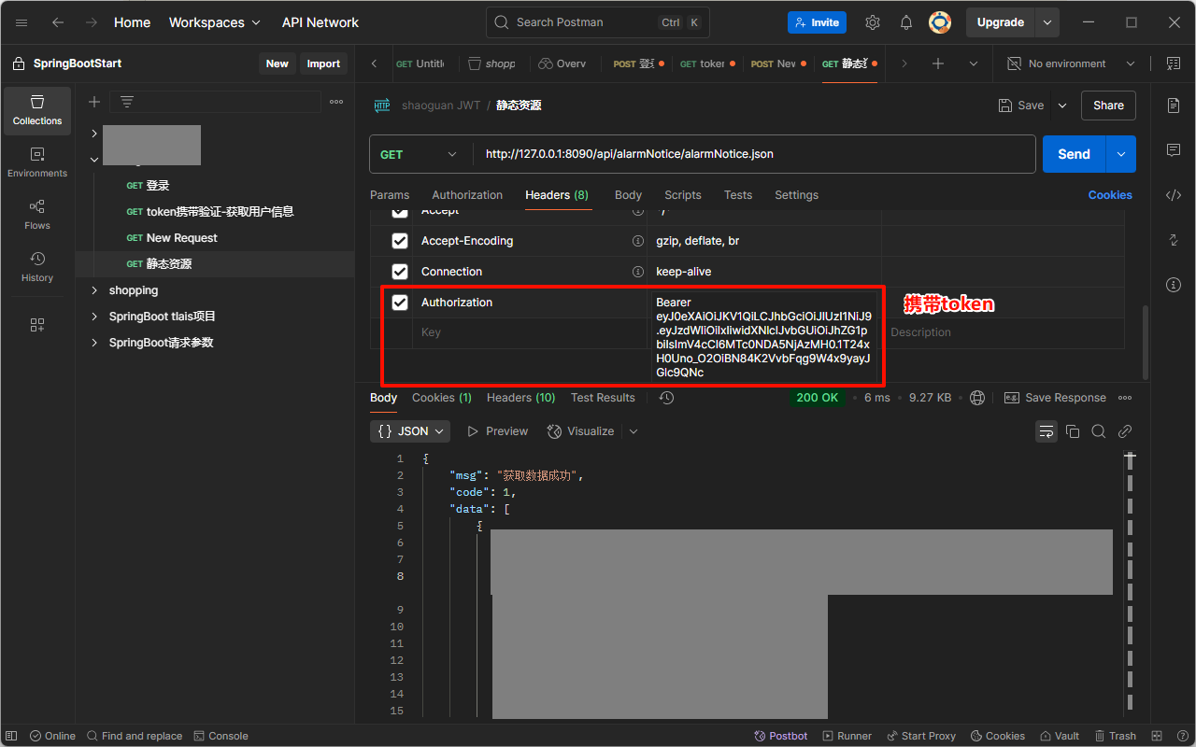Open the JSON format dropdown
This screenshot has height=747, width=1196.
(x=410, y=431)
